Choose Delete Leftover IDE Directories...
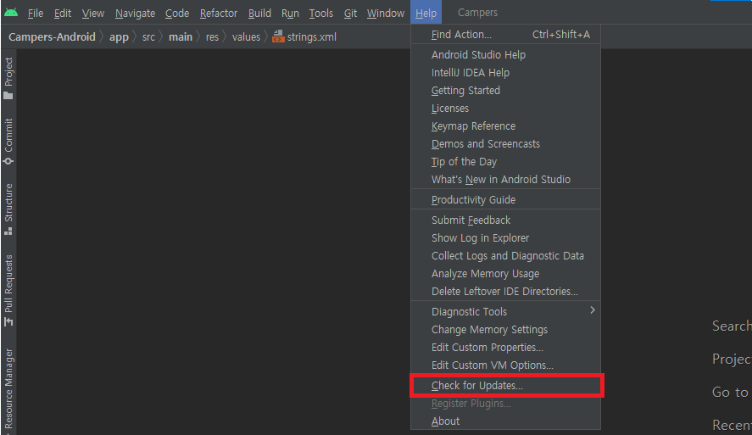The height and width of the screenshot is (435, 752). pyautogui.click(x=505, y=291)
